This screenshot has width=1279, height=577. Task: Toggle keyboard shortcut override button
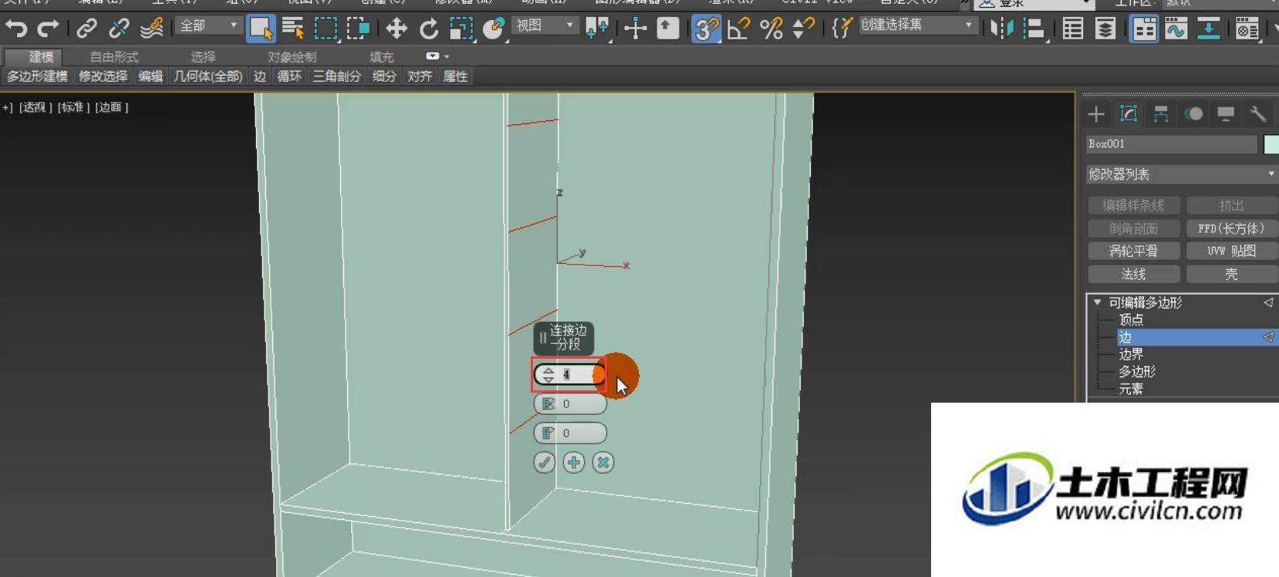click(x=668, y=29)
